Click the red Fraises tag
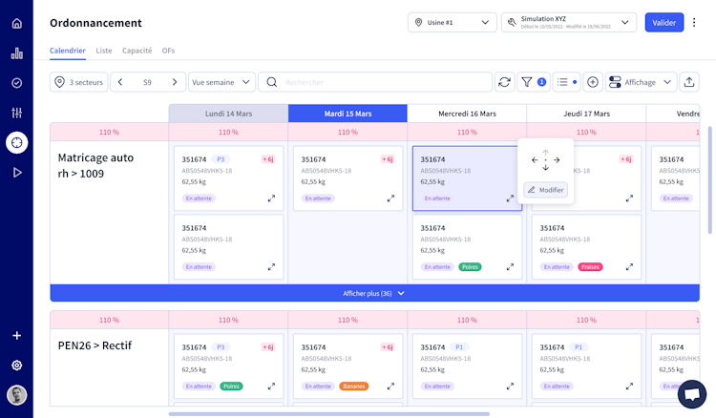The width and height of the screenshot is (716, 418). 590,267
